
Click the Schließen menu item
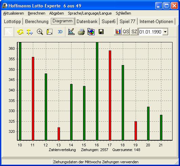point(123,13)
